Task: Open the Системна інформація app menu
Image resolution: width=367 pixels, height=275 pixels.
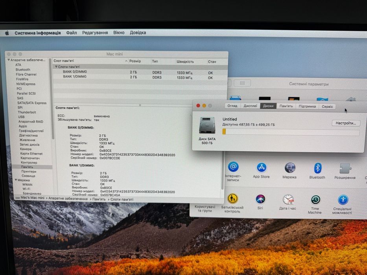Action: [38, 33]
